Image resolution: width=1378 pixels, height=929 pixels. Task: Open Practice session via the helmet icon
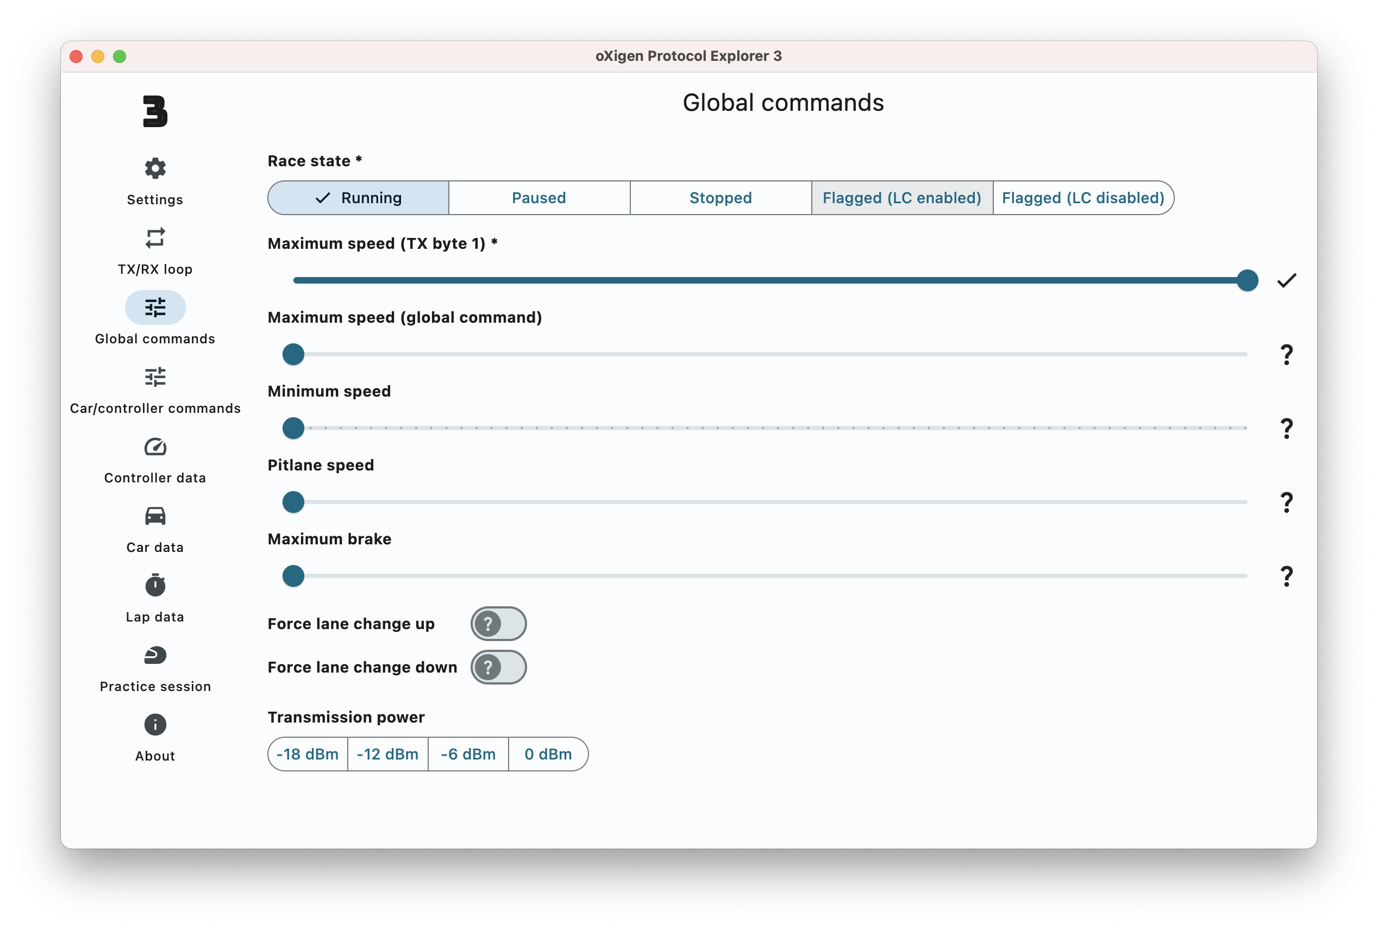coord(155,655)
